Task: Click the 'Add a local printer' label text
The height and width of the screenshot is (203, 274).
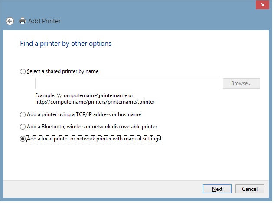Action: click(x=94, y=139)
